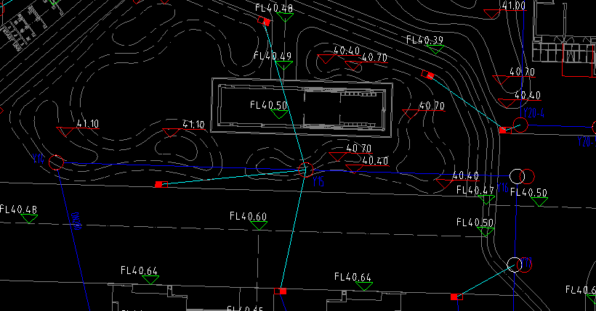Select the green triangle under FL40.49
596x311 pixels.
(284, 66)
